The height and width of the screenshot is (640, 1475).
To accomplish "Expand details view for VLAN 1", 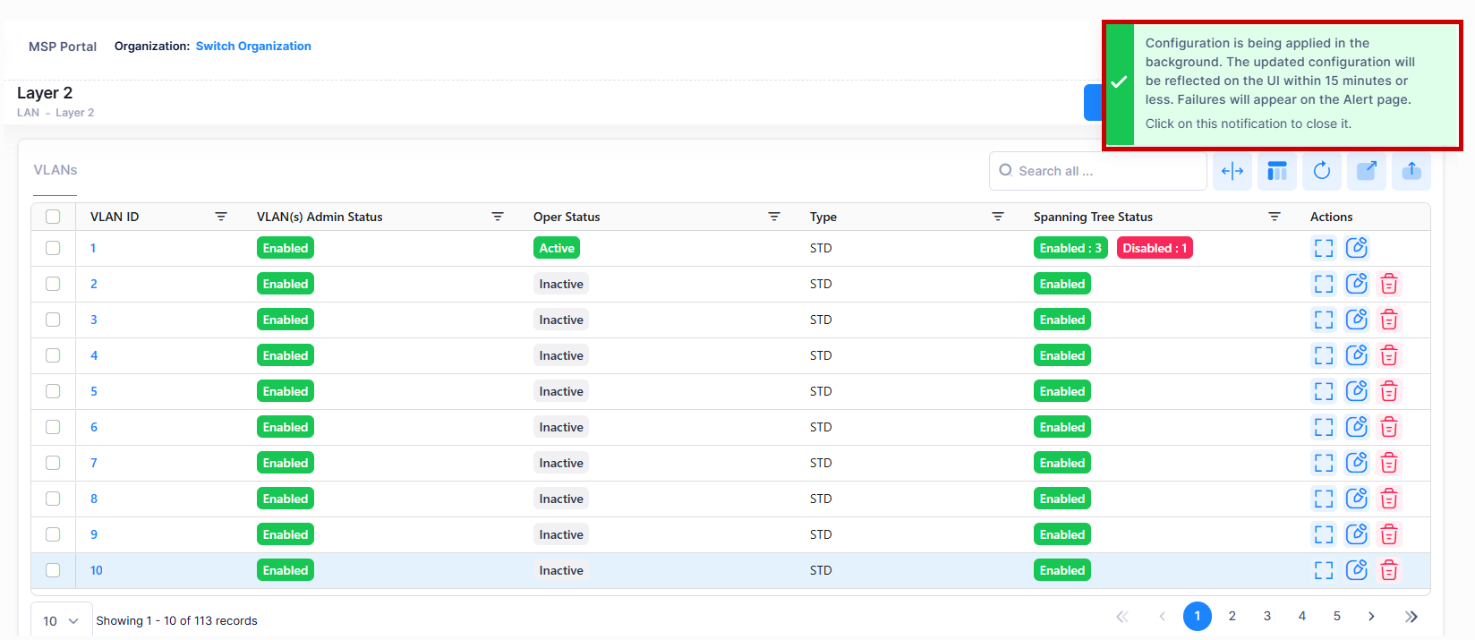I will (1324, 248).
